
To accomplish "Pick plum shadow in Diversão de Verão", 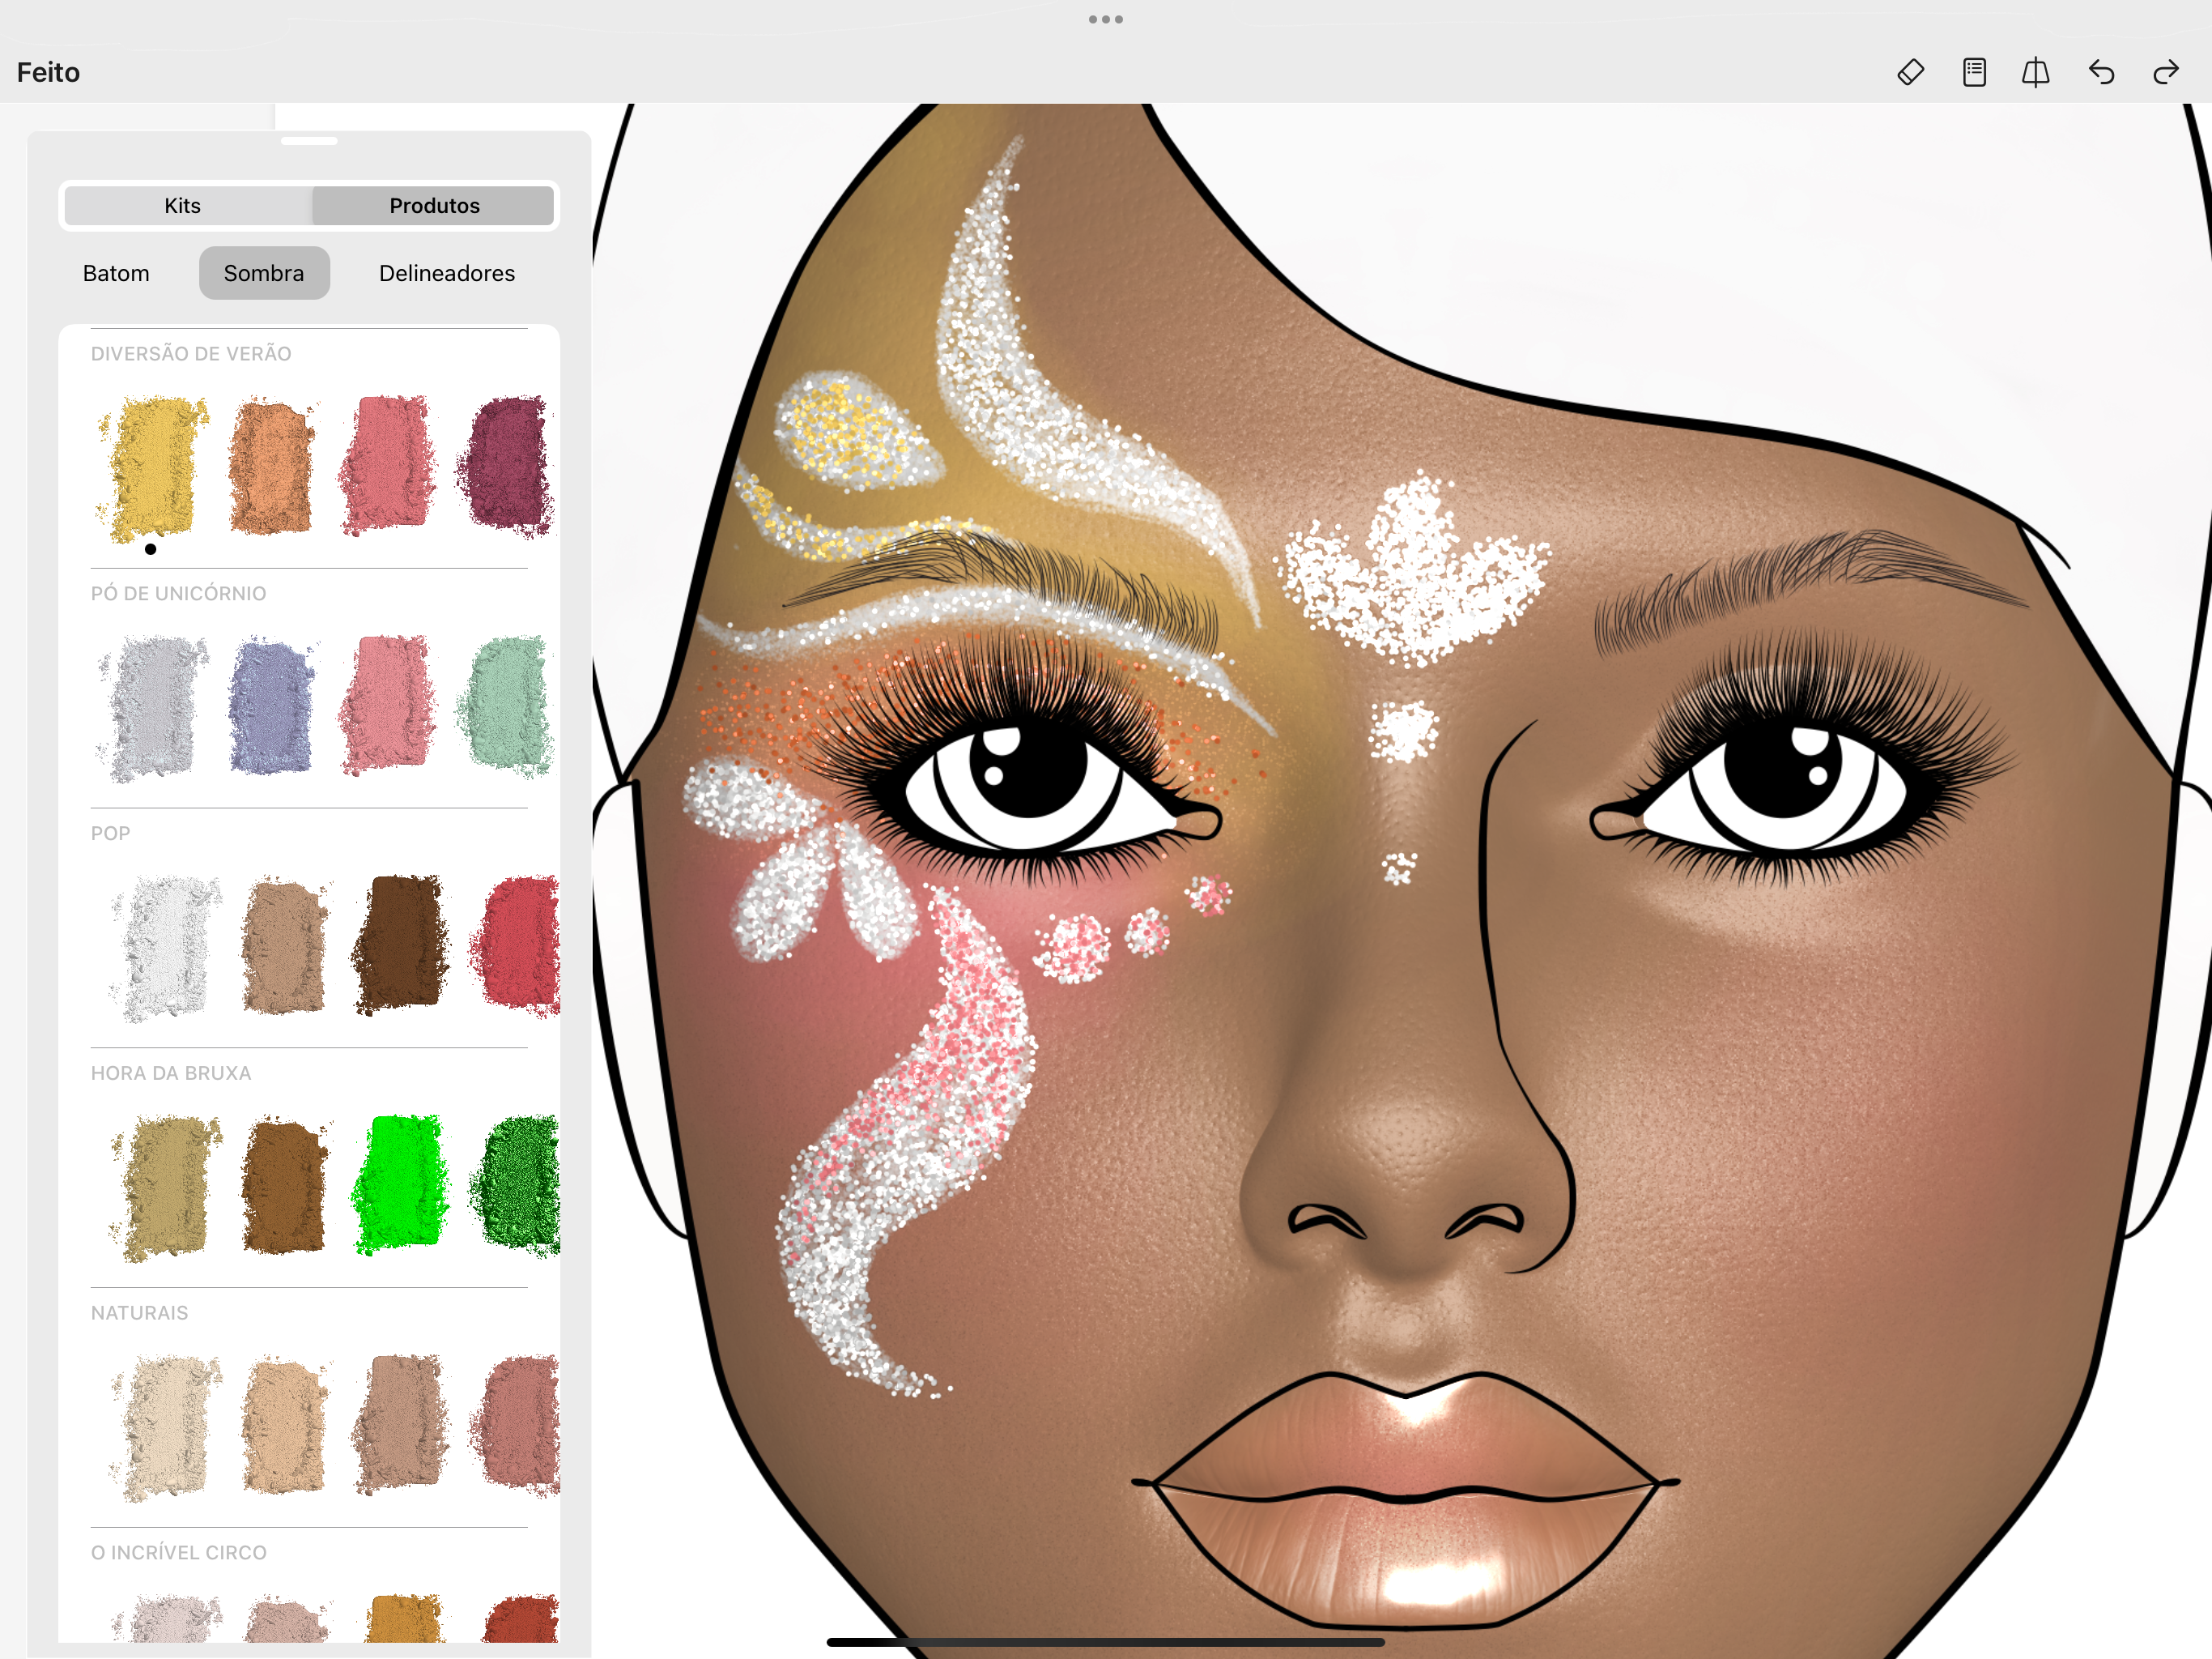I will coord(506,467).
